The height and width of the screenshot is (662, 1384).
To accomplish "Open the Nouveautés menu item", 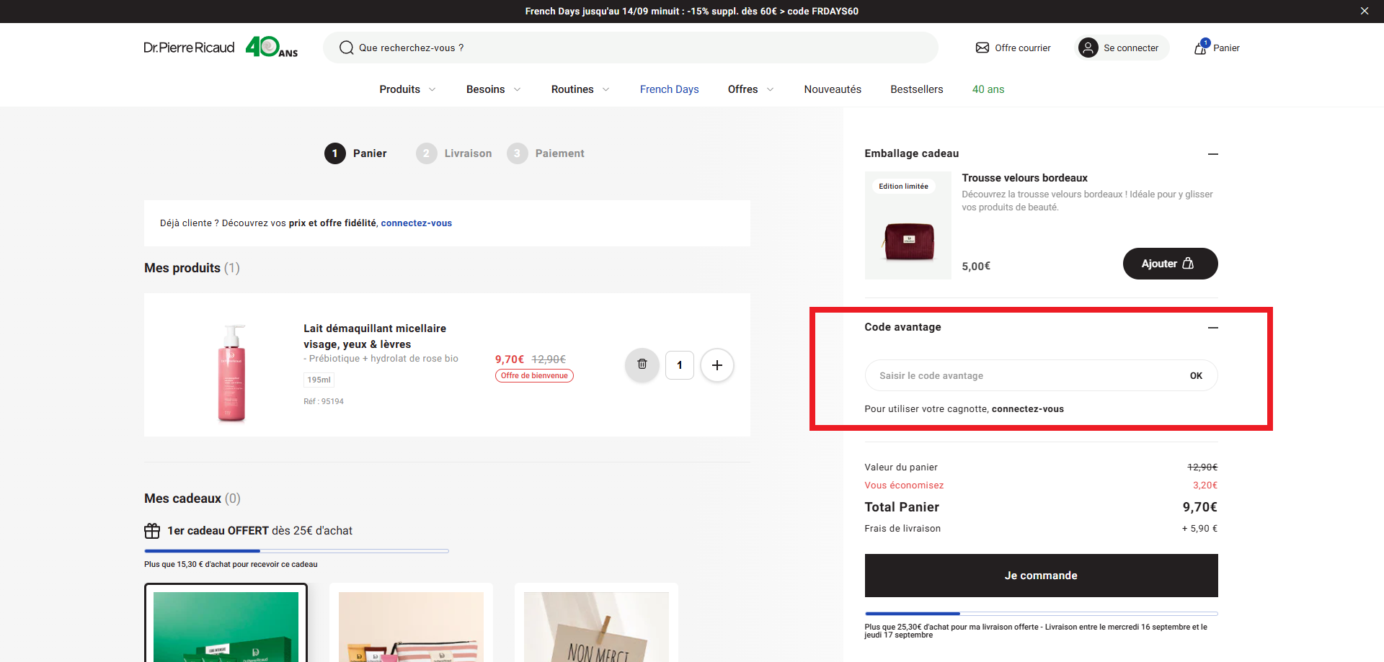I will point(833,89).
